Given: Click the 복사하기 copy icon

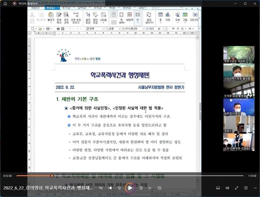Looking at the screenshot, I should point(41,17).
